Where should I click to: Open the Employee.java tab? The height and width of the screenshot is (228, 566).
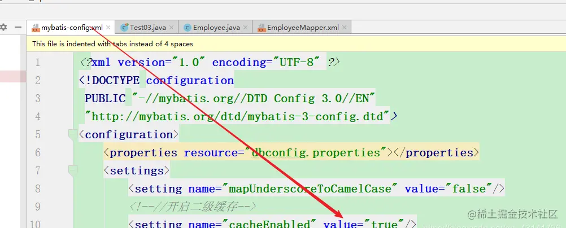click(216, 28)
